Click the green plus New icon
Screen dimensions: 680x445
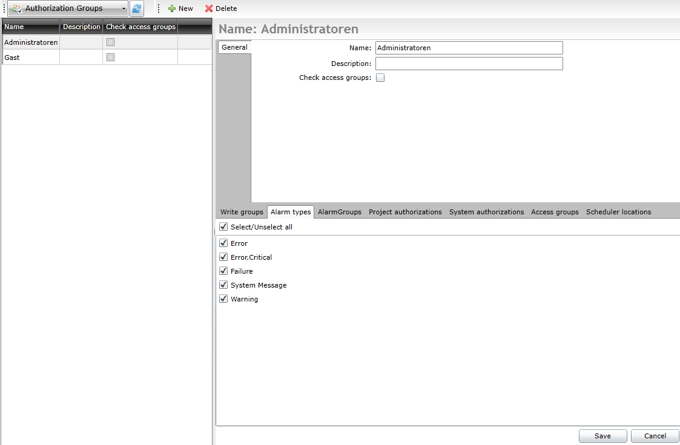pos(172,8)
